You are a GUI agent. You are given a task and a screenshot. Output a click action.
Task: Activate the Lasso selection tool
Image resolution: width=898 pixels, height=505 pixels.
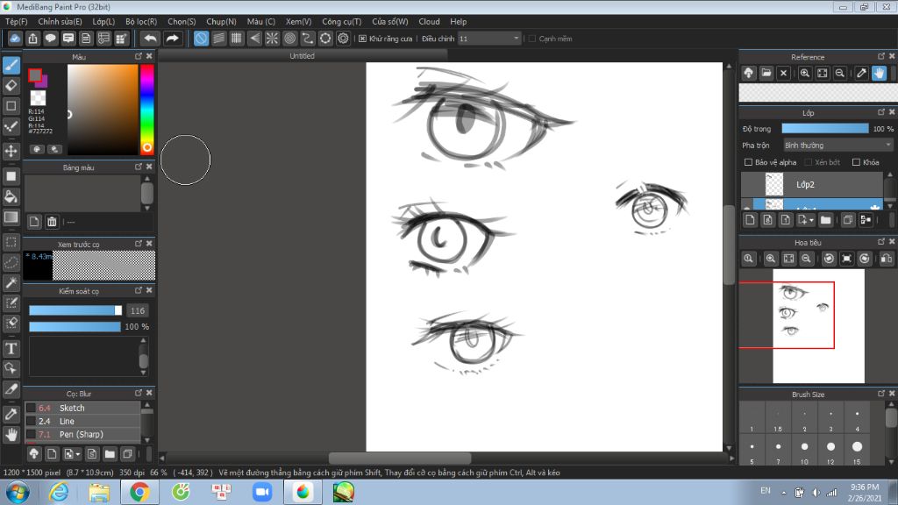11,262
